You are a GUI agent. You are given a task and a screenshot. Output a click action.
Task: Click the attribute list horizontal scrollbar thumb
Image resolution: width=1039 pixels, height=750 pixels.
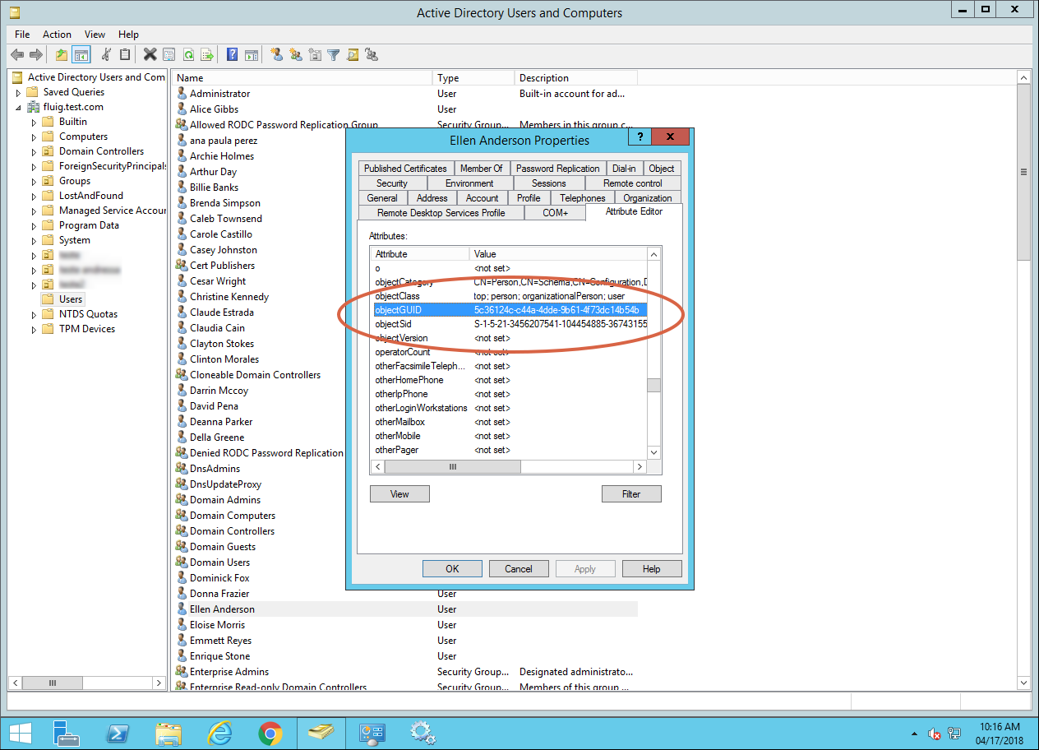[452, 466]
